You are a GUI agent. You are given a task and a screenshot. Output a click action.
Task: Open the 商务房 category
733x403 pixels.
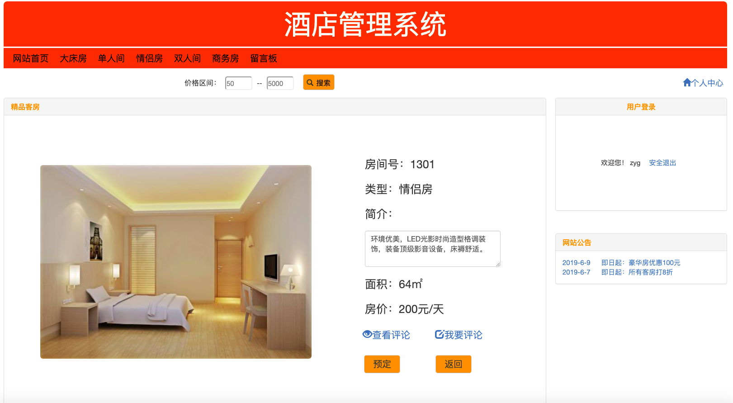pyautogui.click(x=225, y=58)
